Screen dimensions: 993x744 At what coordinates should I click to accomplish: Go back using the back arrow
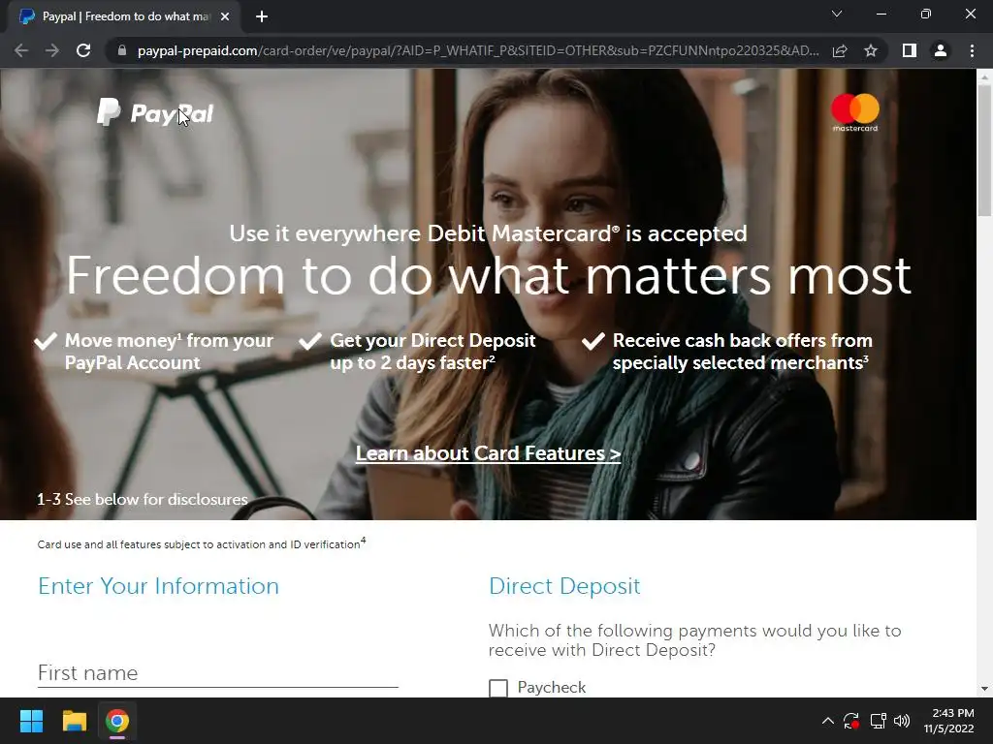point(21,50)
